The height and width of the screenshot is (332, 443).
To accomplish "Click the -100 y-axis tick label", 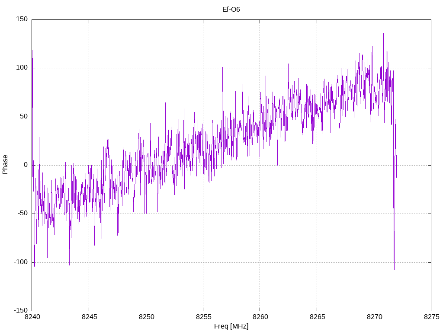I will (21, 262).
